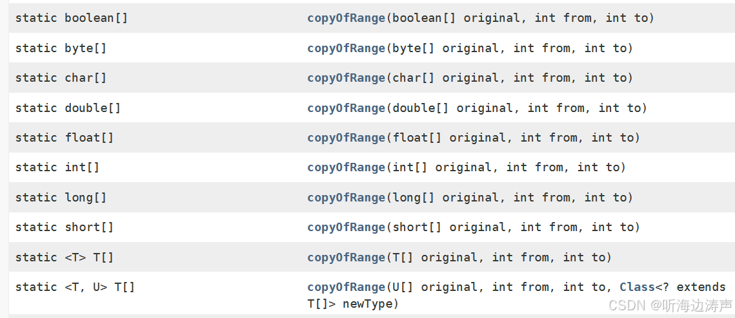Follow the Class link in newType parameter

pos(637,287)
